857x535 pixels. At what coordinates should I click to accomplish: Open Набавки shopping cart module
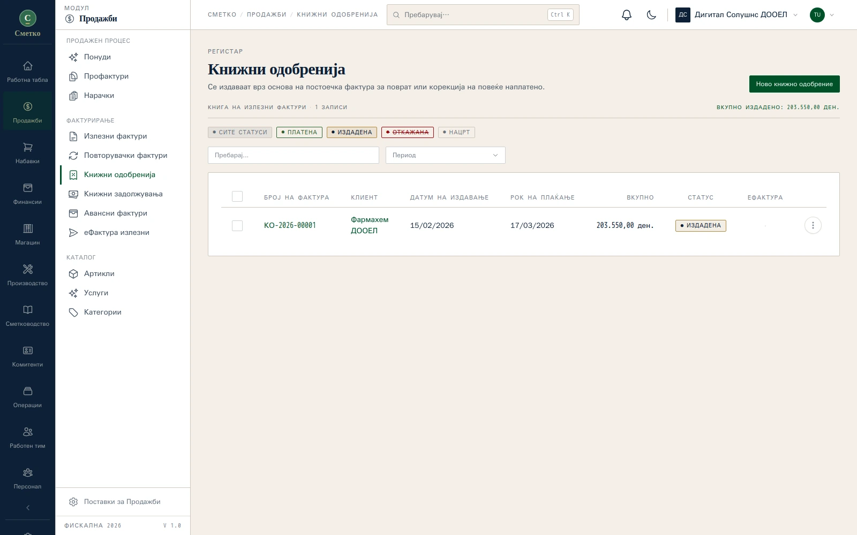[28, 153]
